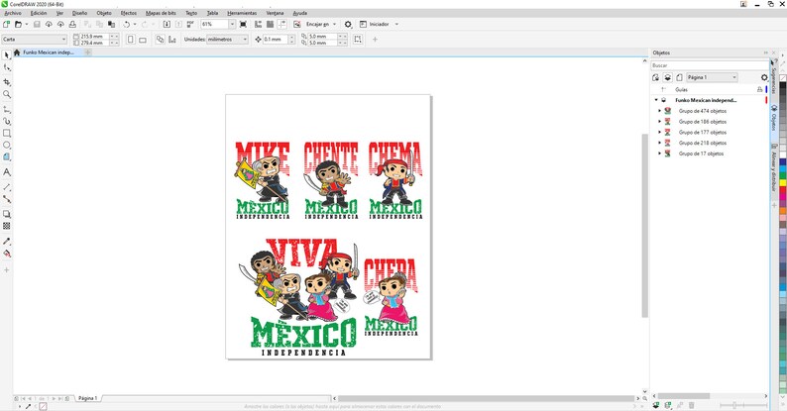Screen dimensions: 787x411
Task: Toggle show rulers button
Action: tap(258, 24)
